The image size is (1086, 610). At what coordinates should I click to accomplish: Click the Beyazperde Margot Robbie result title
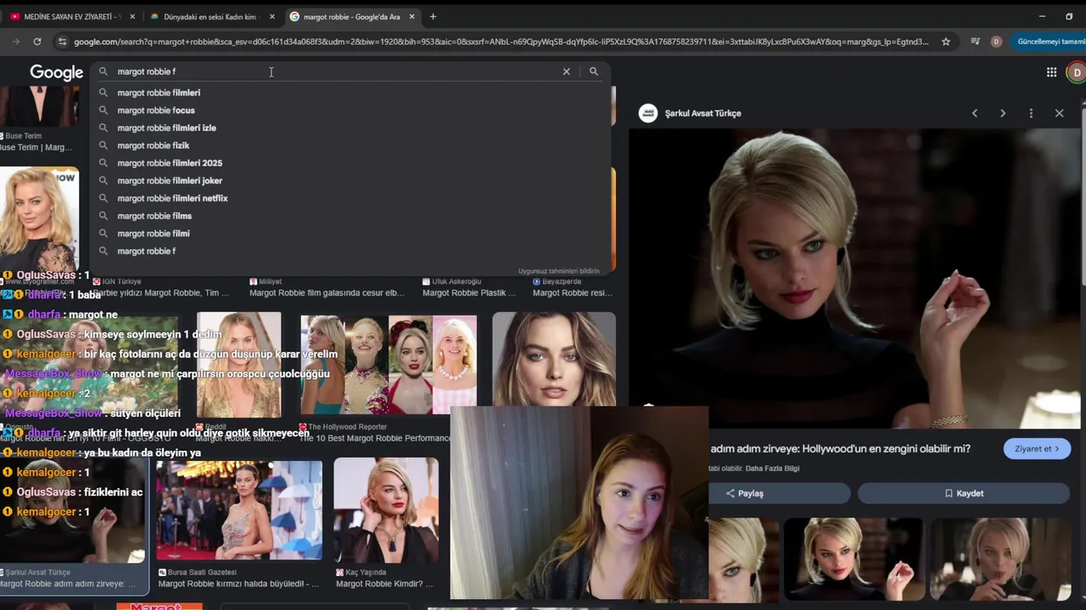pyautogui.click(x=573, y=293)
